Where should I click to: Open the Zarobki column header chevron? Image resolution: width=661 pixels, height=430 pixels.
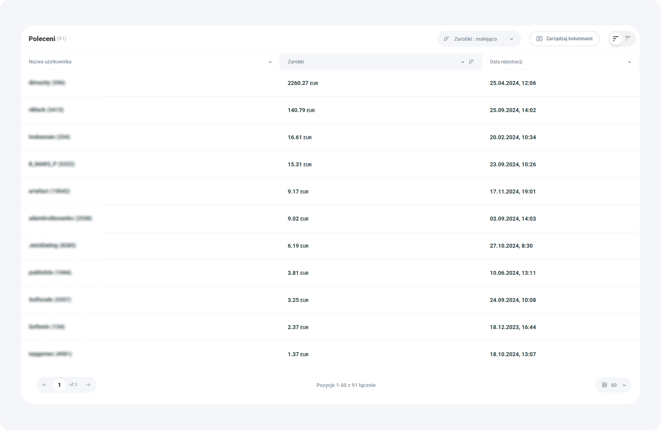pos(463,62)
